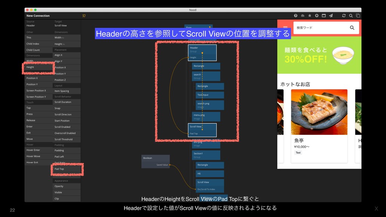Choose the "Move" touch output
This screenshot has width=386, height=217.
click(38, 139)
